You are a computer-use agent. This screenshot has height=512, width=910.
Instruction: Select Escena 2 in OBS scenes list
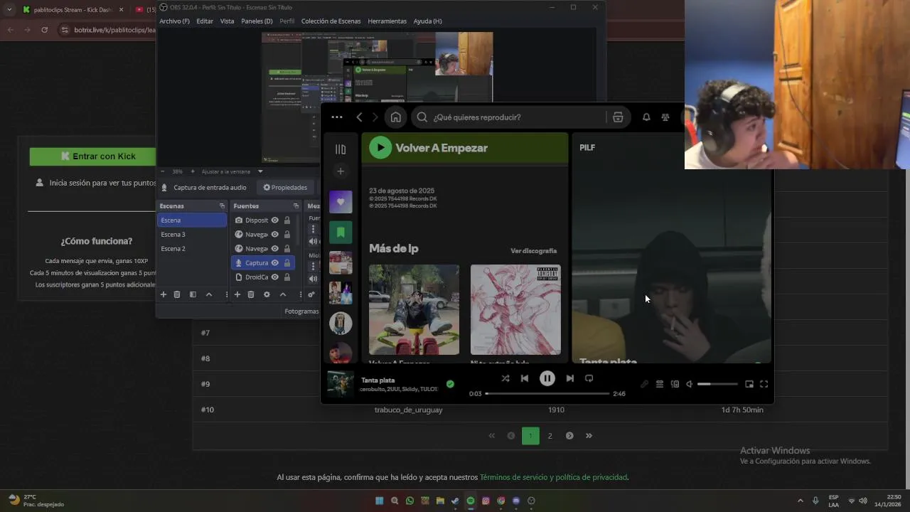pos(192,249)
